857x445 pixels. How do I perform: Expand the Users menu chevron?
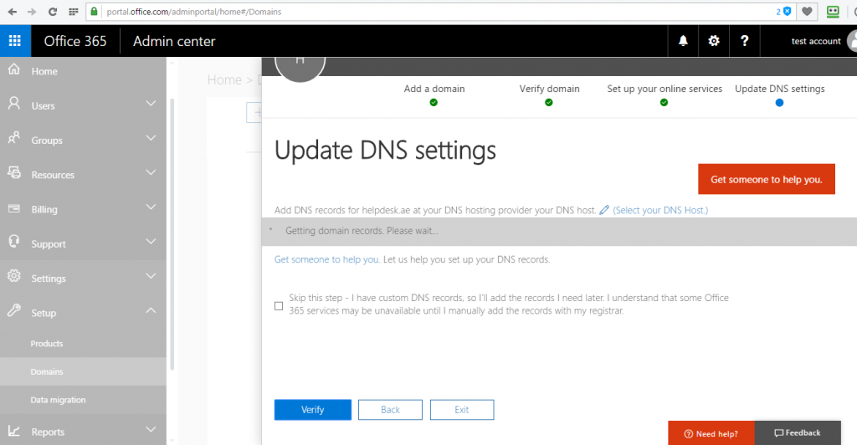tap(151, 103)
